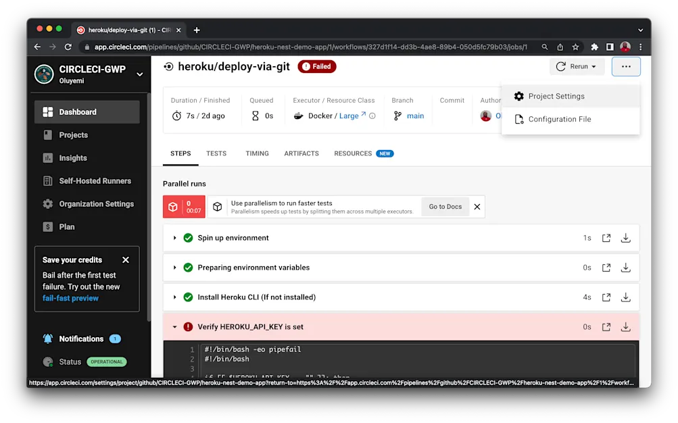Image resolution: width=678 pixels, height=423 pixels.
Task: Open a new browser tab
Action: tap(197, 30)
